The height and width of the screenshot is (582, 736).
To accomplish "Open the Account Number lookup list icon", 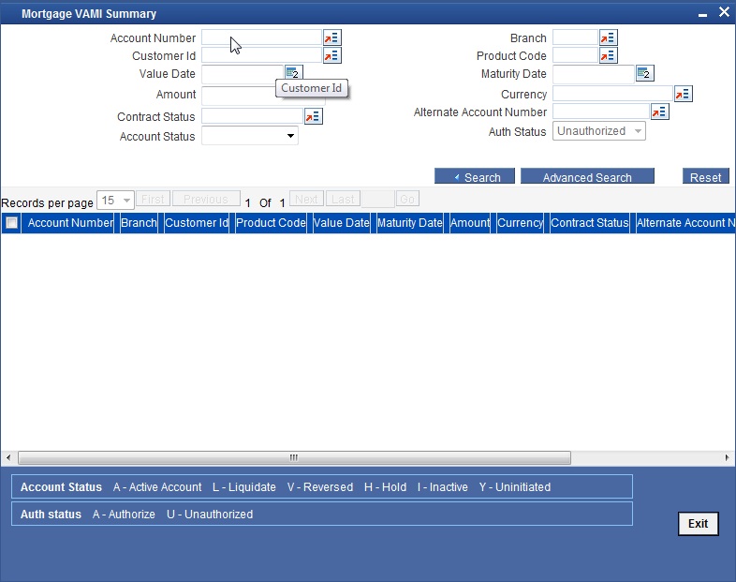I will click(x=331, y=37).
